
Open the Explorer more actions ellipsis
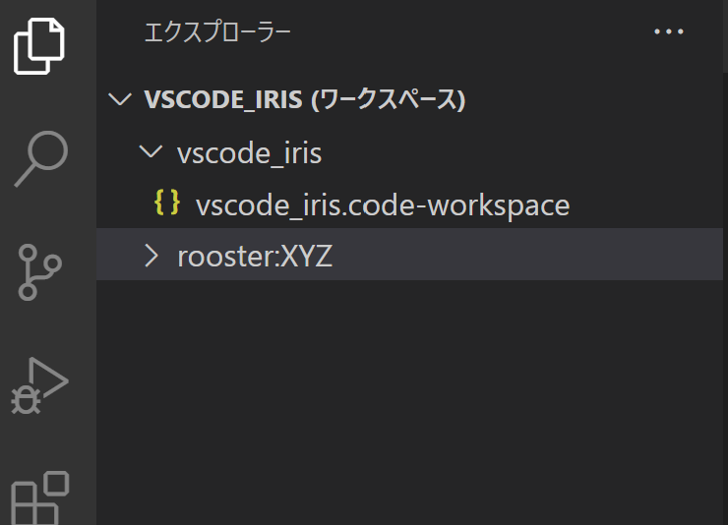(x=668, y=32)
